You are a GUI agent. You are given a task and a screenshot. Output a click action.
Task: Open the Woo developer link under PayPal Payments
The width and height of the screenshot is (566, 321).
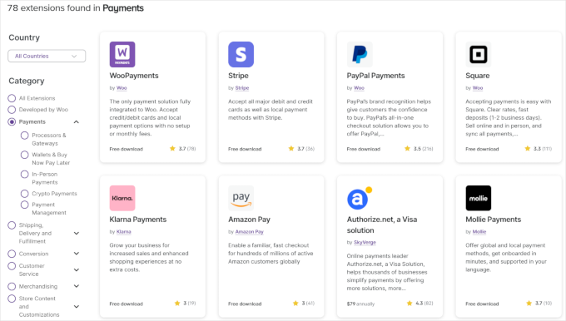[359, 88]
